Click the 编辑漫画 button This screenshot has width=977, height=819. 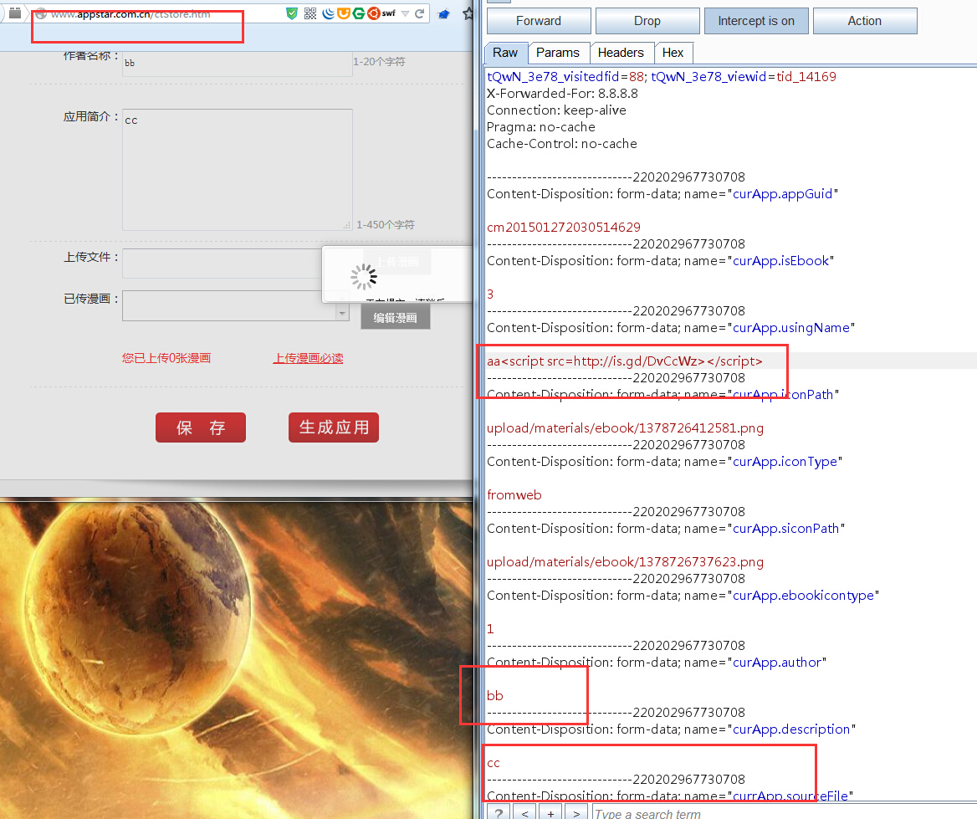pos(395,318)
